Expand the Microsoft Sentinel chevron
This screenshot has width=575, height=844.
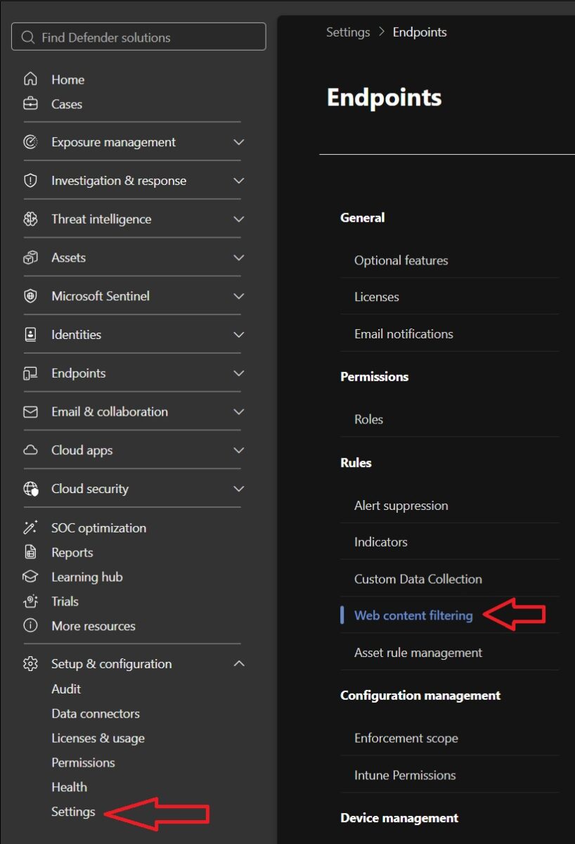coord(239,296)
